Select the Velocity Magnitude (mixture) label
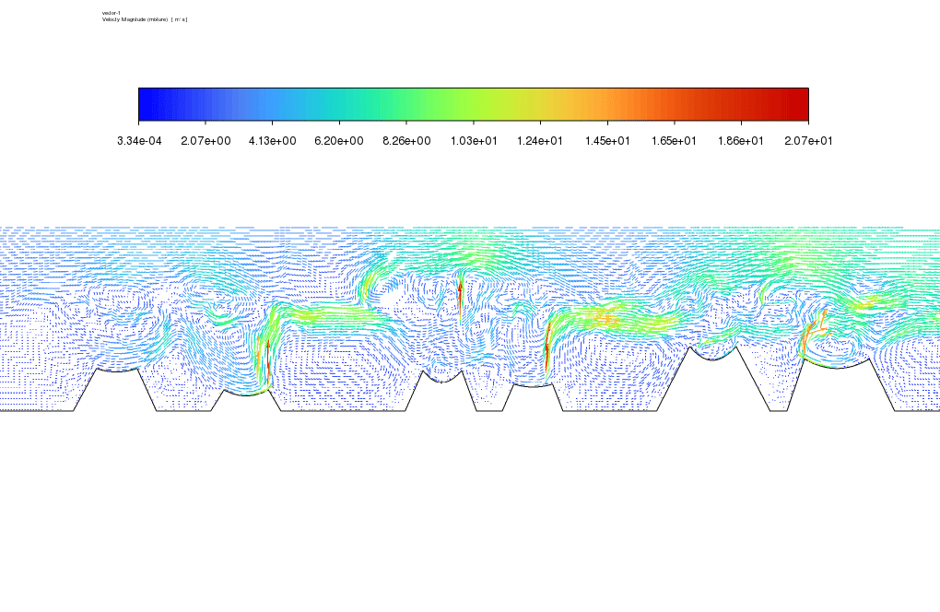This screenshot has height=612, width=940. click(145, 19)
